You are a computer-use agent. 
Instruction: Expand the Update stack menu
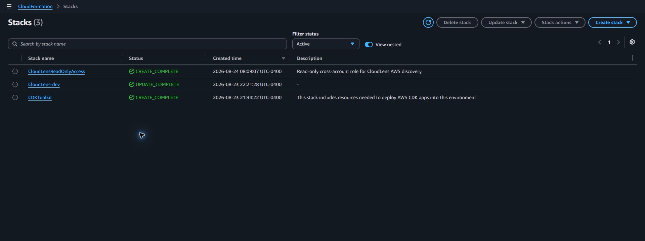(x=506, y=22)
